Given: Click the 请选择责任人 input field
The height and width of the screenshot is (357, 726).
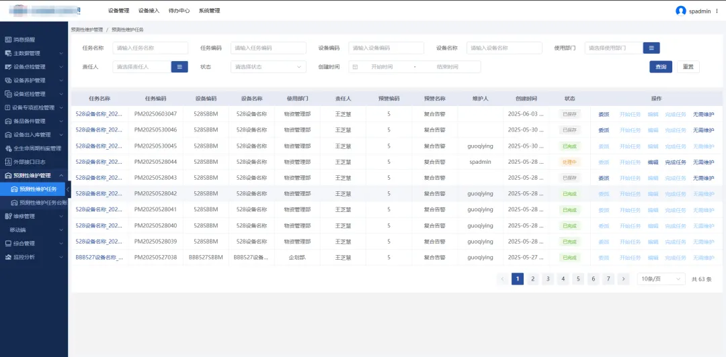Looking at the screenshot, I should point(142,67).
